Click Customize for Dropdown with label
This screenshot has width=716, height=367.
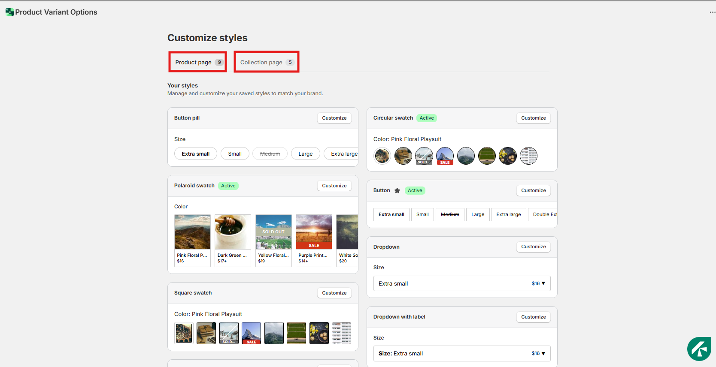(x=533, y=317)
